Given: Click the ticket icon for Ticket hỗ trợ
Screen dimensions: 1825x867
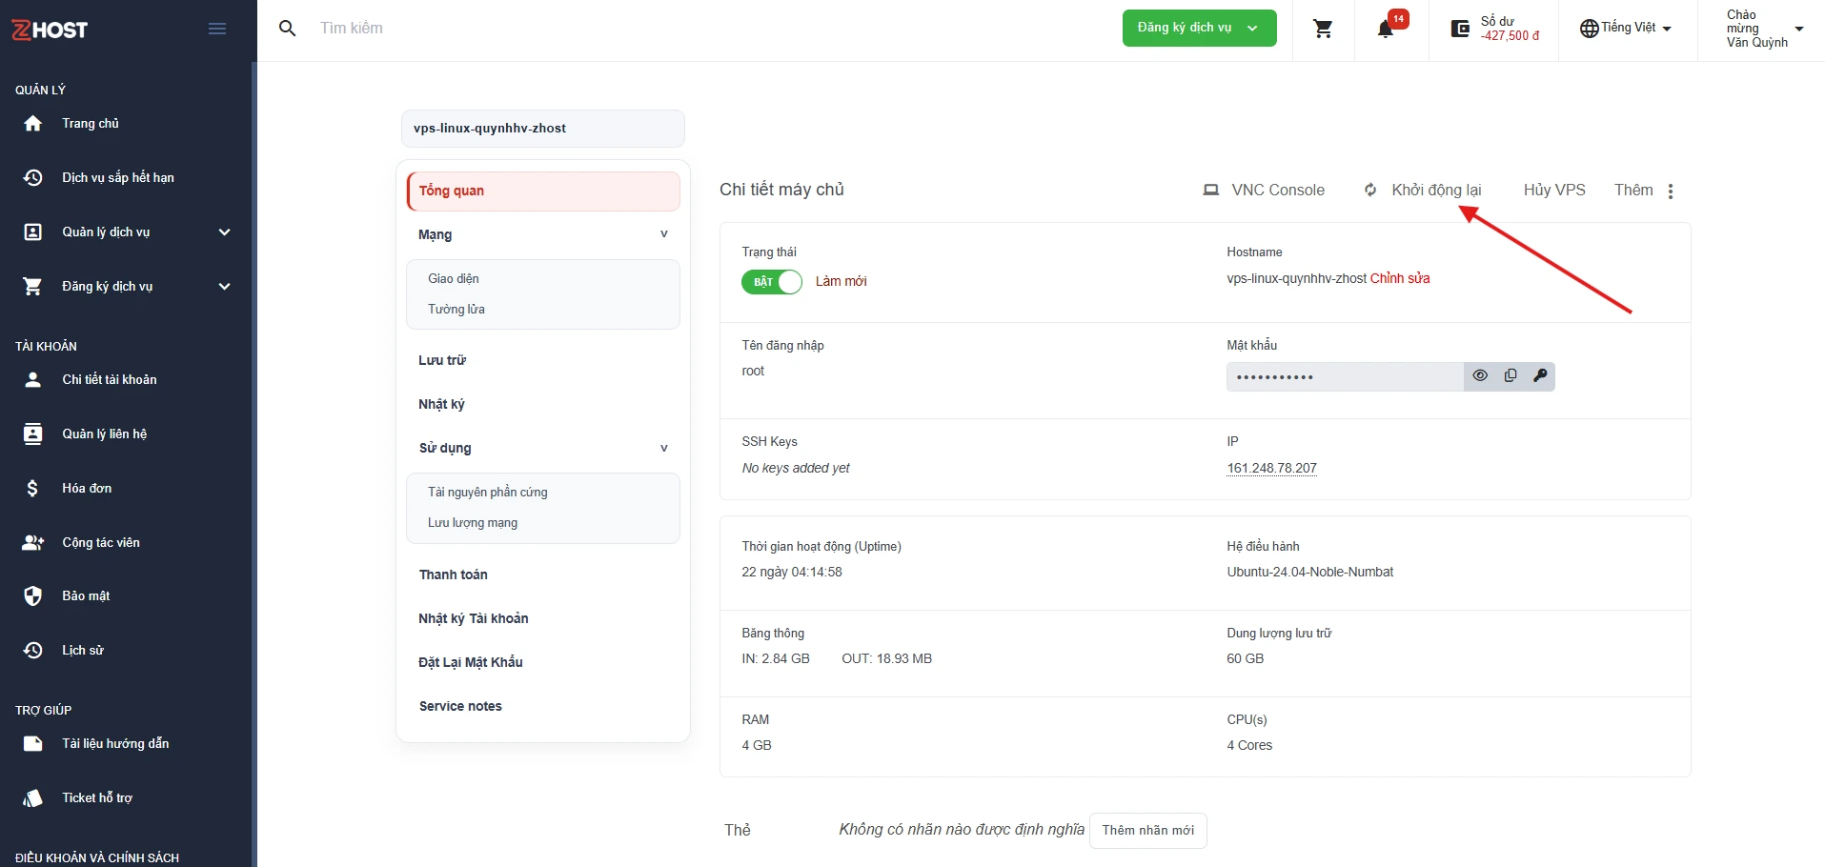Looking at the screenshot, I should click(x=33, y=797).
